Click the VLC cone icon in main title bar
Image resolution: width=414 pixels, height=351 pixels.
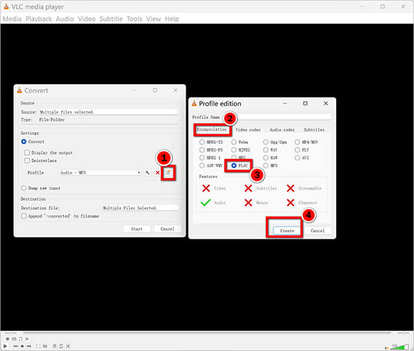[6, 6]
